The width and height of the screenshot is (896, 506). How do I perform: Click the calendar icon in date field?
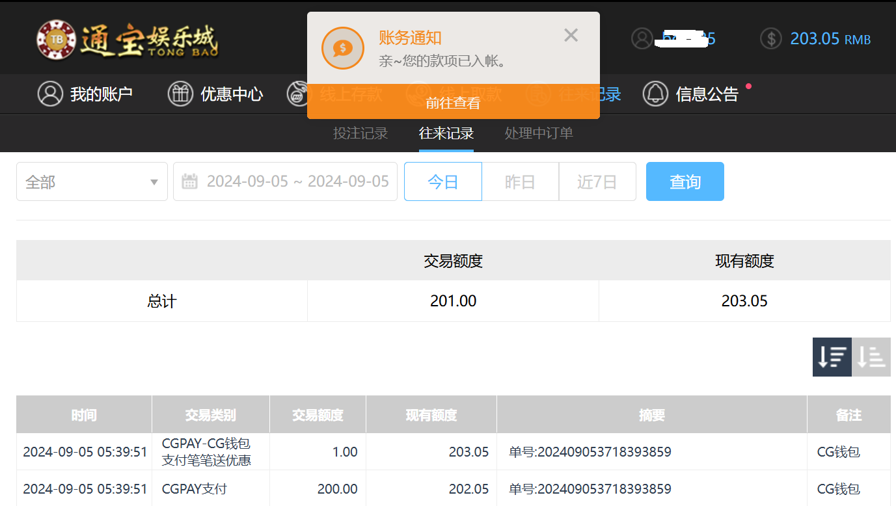[x=189, y=181]
